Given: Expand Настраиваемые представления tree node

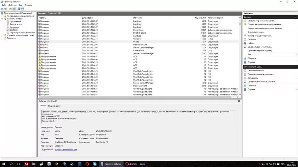Looking at the screenshot, I should pyautogui.click(x=2, y=16).
